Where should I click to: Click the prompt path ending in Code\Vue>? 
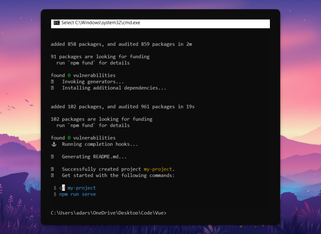click(108, 213)
